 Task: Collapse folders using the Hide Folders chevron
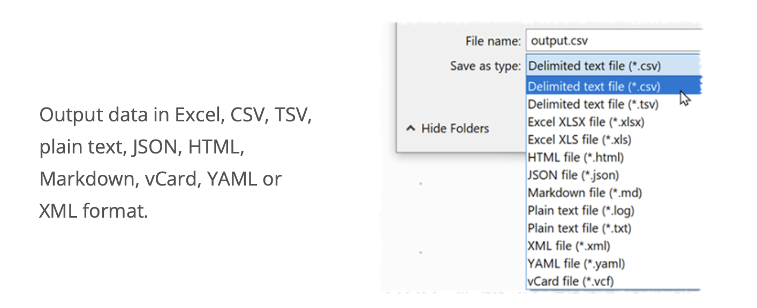pos(411,129)
